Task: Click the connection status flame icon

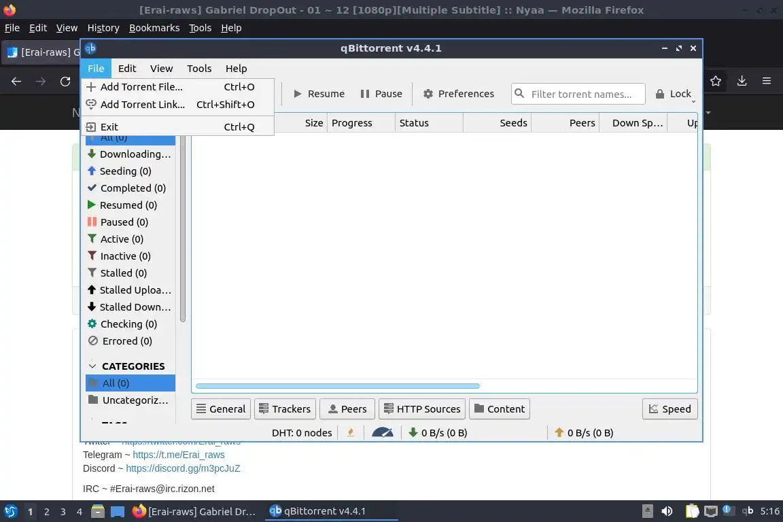Action: (x=351, y=432)
